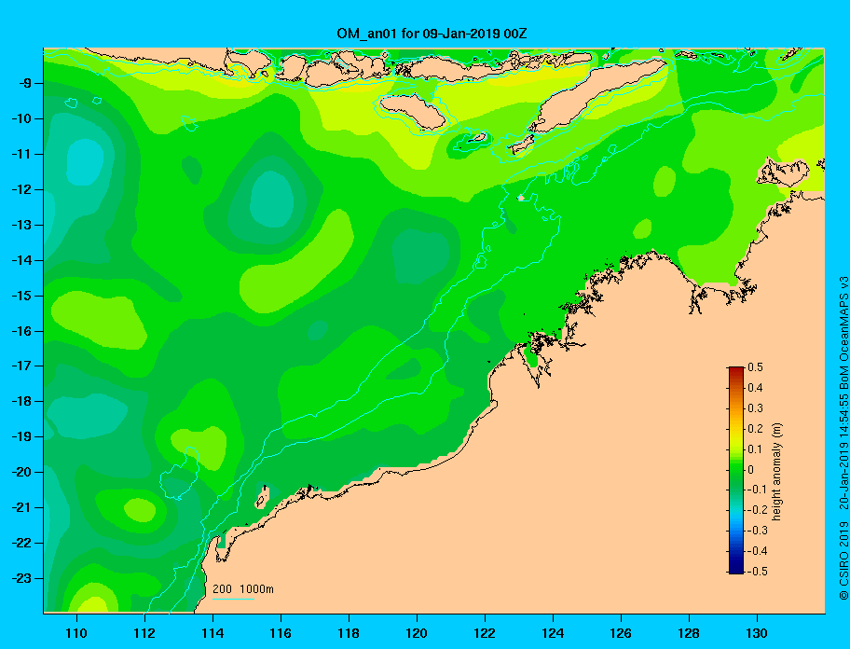Click longitude label '110' on the x-axis
The image size is (850, 649).
point(76,633)
